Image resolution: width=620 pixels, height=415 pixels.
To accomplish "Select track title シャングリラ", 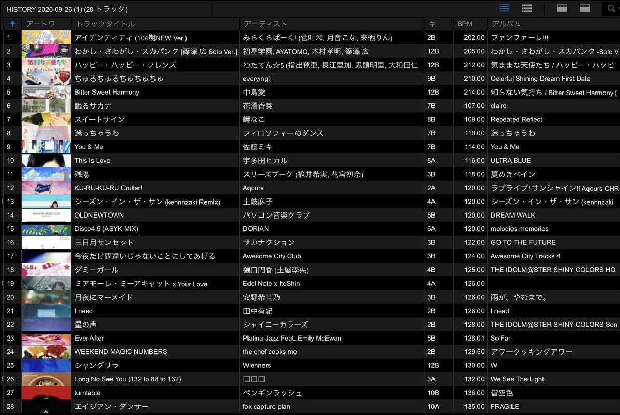I will tap(97, 365).
